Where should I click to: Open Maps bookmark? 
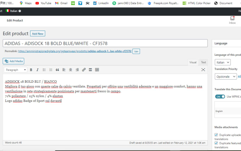click(x=26, y=3)
